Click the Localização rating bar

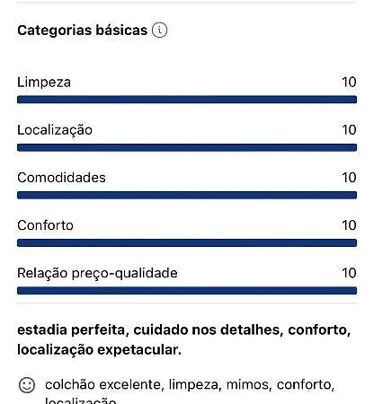tap(187, 147)
